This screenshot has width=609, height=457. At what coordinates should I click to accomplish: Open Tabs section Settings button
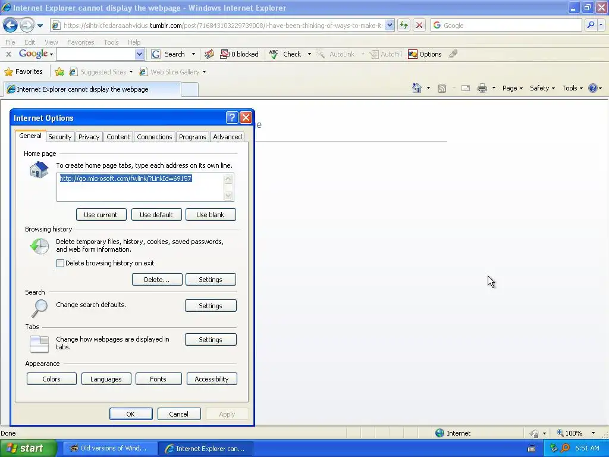pyautogui.click(x=211, y=339)
